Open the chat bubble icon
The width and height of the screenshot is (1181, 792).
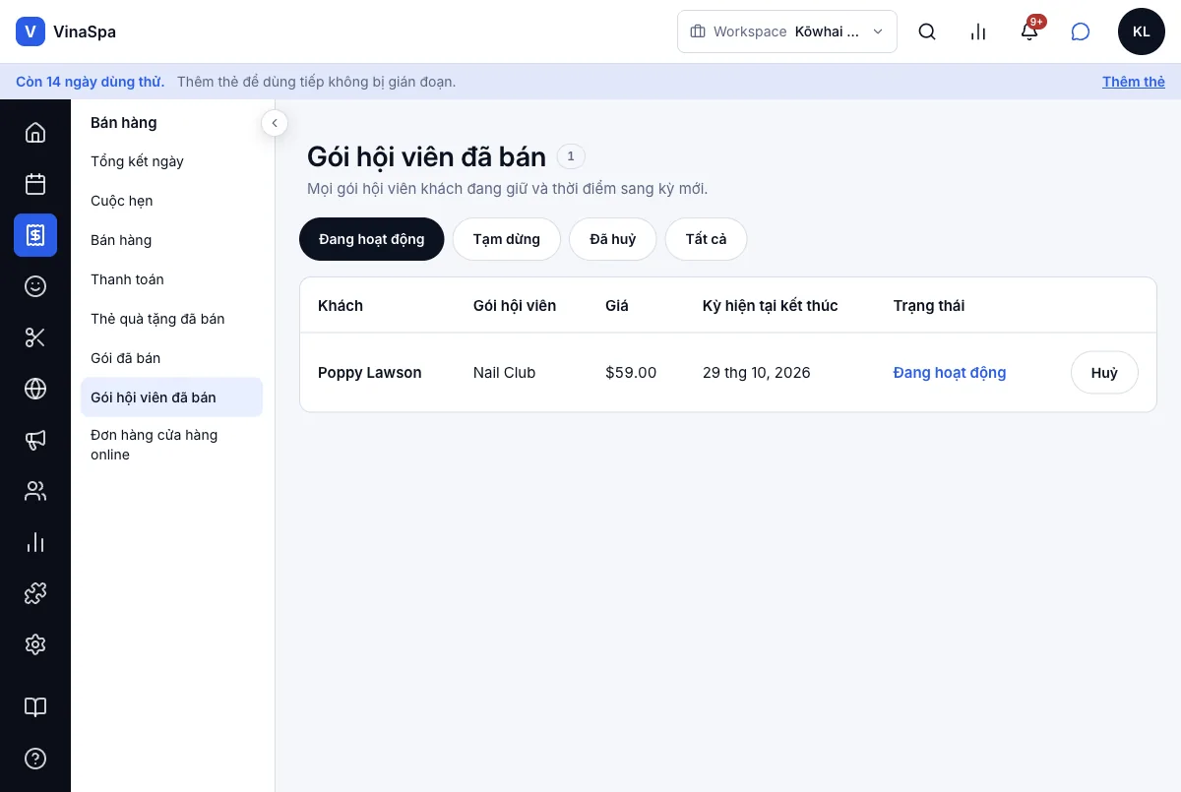(x=1081, y=31)
